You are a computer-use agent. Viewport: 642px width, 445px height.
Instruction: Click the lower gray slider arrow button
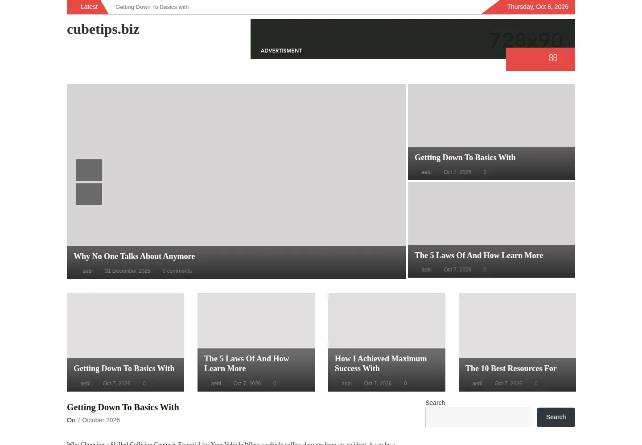coord(89,194)
